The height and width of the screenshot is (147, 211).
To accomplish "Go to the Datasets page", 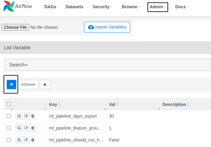I will tap(75, 7).
